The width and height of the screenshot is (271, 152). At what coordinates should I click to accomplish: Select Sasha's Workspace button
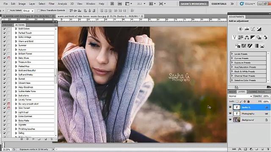194,4
